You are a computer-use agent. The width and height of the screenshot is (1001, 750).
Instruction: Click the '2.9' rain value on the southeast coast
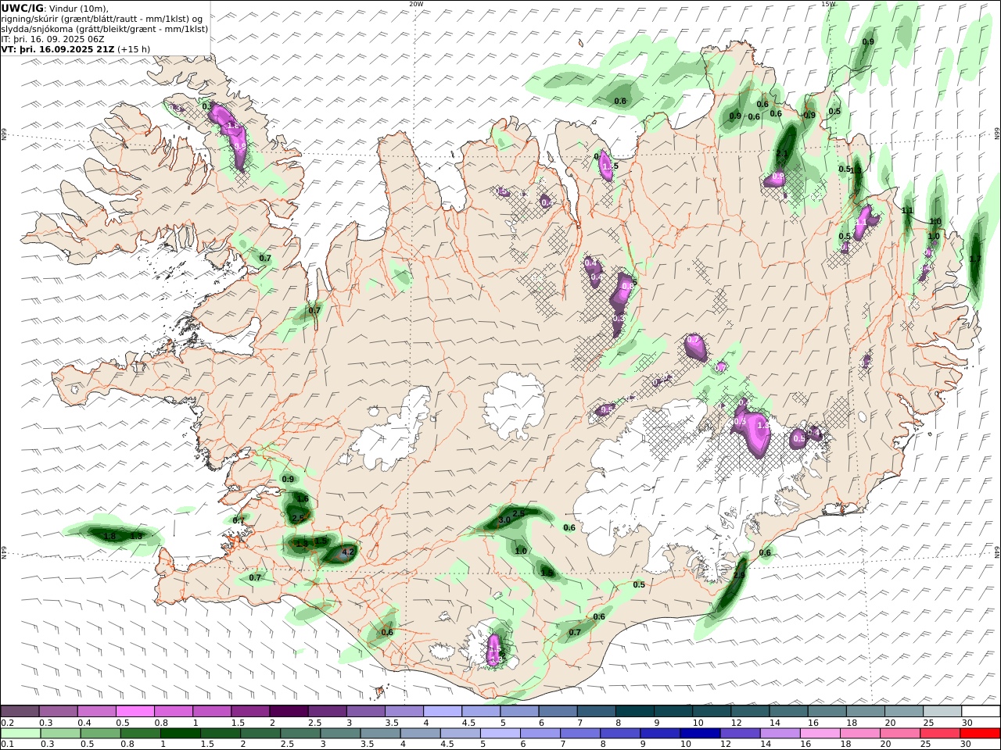click(x=739, y=575)
